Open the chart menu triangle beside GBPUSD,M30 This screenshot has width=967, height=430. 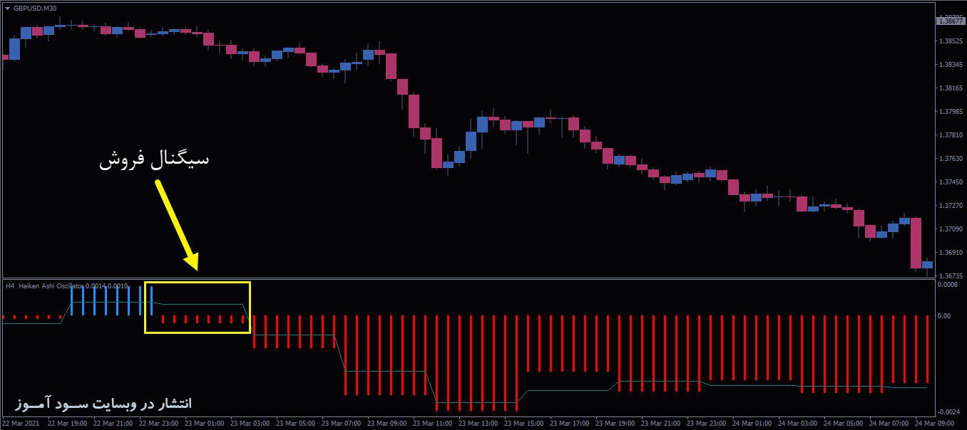(7, 8)
